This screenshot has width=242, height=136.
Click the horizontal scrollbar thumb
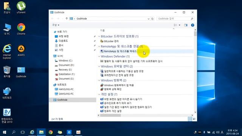click(110, 115)
